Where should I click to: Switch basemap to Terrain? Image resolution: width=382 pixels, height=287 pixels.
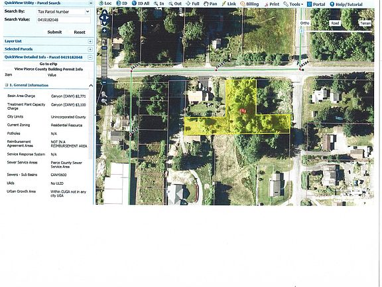[365, 23]
